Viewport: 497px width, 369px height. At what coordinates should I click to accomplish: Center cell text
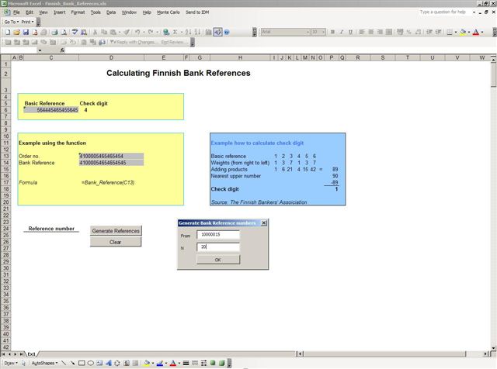[x=370, y=32]
